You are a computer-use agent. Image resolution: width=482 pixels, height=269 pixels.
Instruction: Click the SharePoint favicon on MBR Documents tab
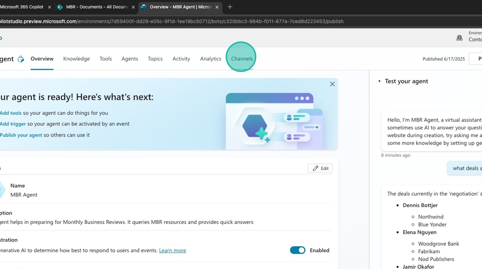60,7
